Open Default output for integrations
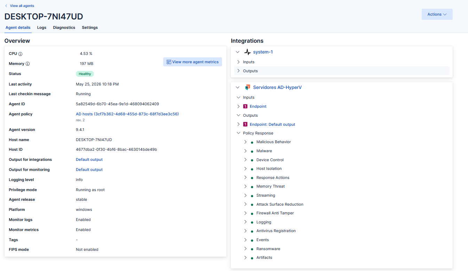Image resolution: width=468 pixels, height=271 pixels. pos(89,160)
